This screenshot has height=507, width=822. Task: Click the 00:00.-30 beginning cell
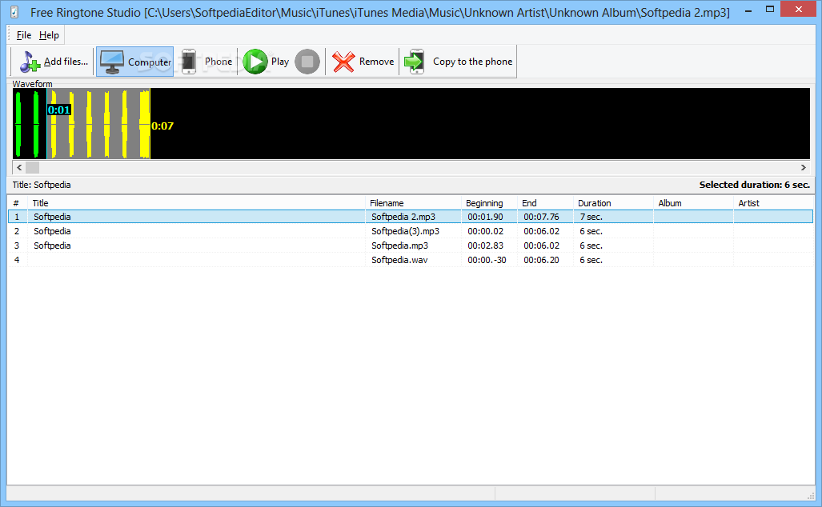tap(487, 260)
